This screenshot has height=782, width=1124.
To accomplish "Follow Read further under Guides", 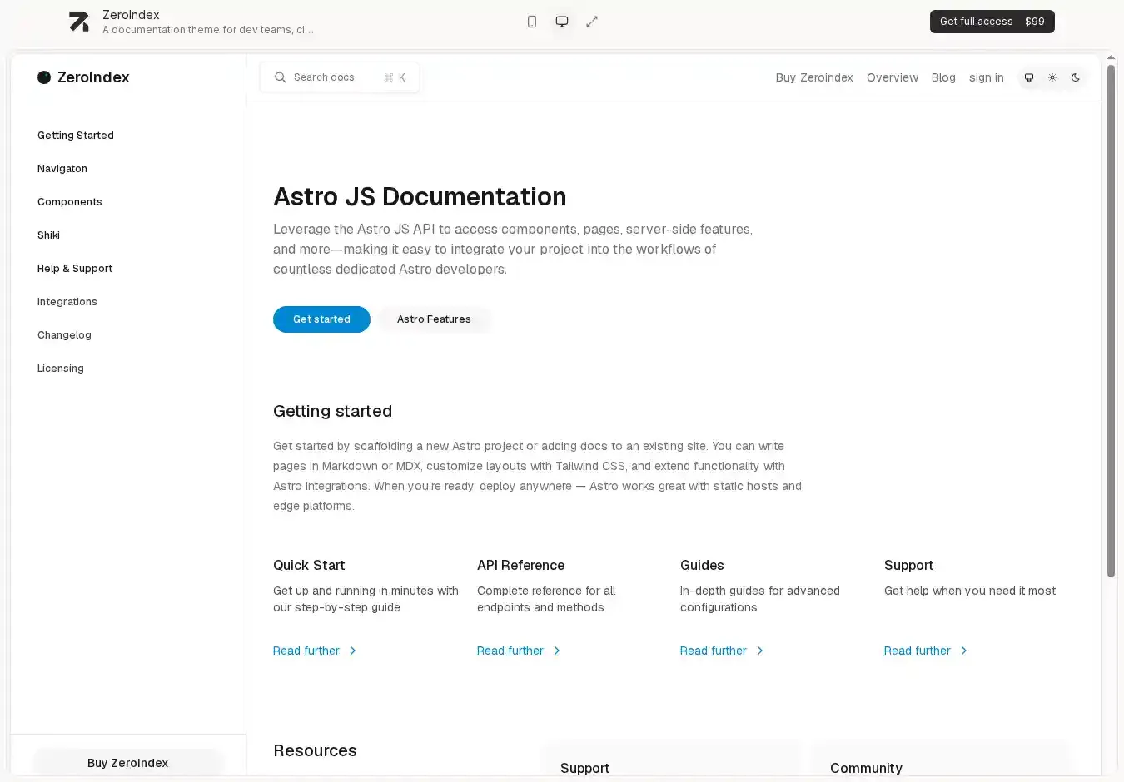I will 714,651.
